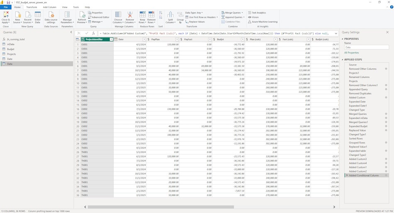
Task: Click the Choose Columns icon
Action: click(x=118, y=15)
